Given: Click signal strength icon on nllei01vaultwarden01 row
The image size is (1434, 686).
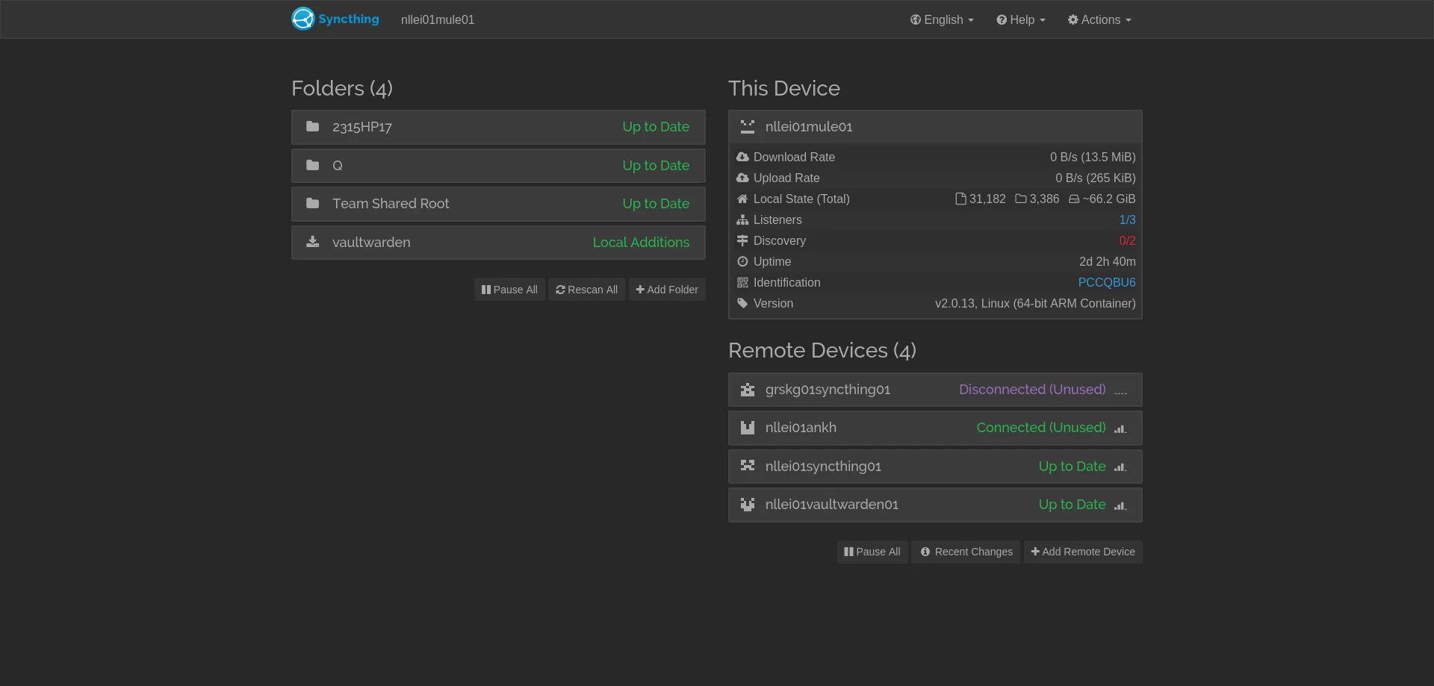Looking at the screenshot, I should pos(1120,505).
